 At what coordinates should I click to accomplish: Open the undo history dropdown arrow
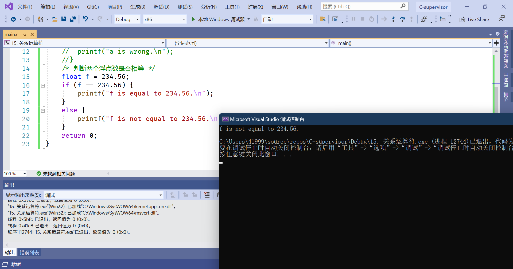click(93, 19)
